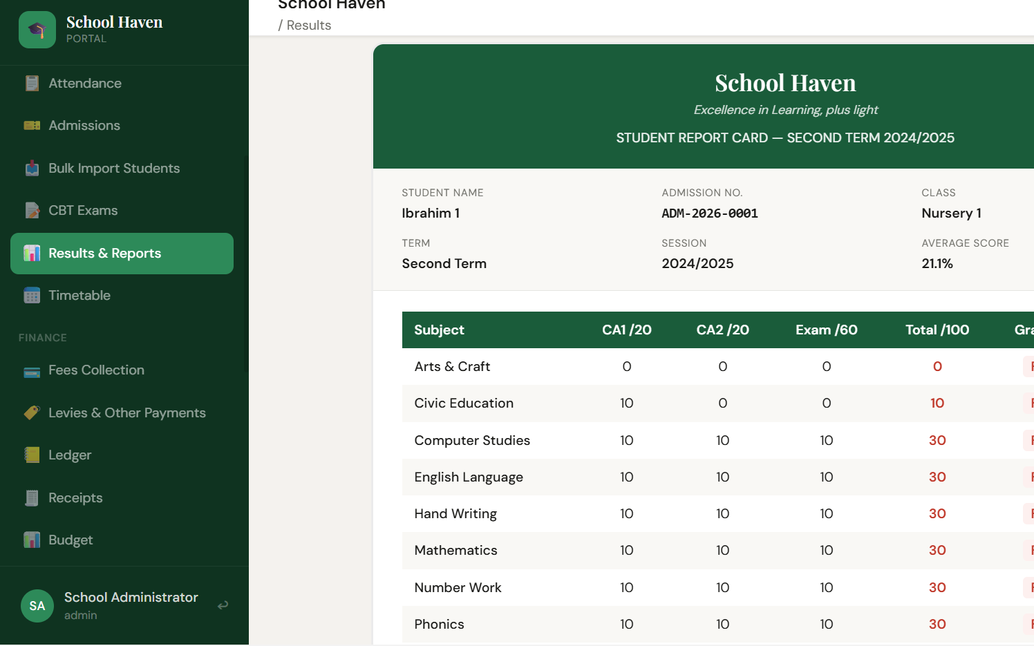Click the CA2 /20 column header
The width and height of the screenshot is (1034, 646).
722,330
